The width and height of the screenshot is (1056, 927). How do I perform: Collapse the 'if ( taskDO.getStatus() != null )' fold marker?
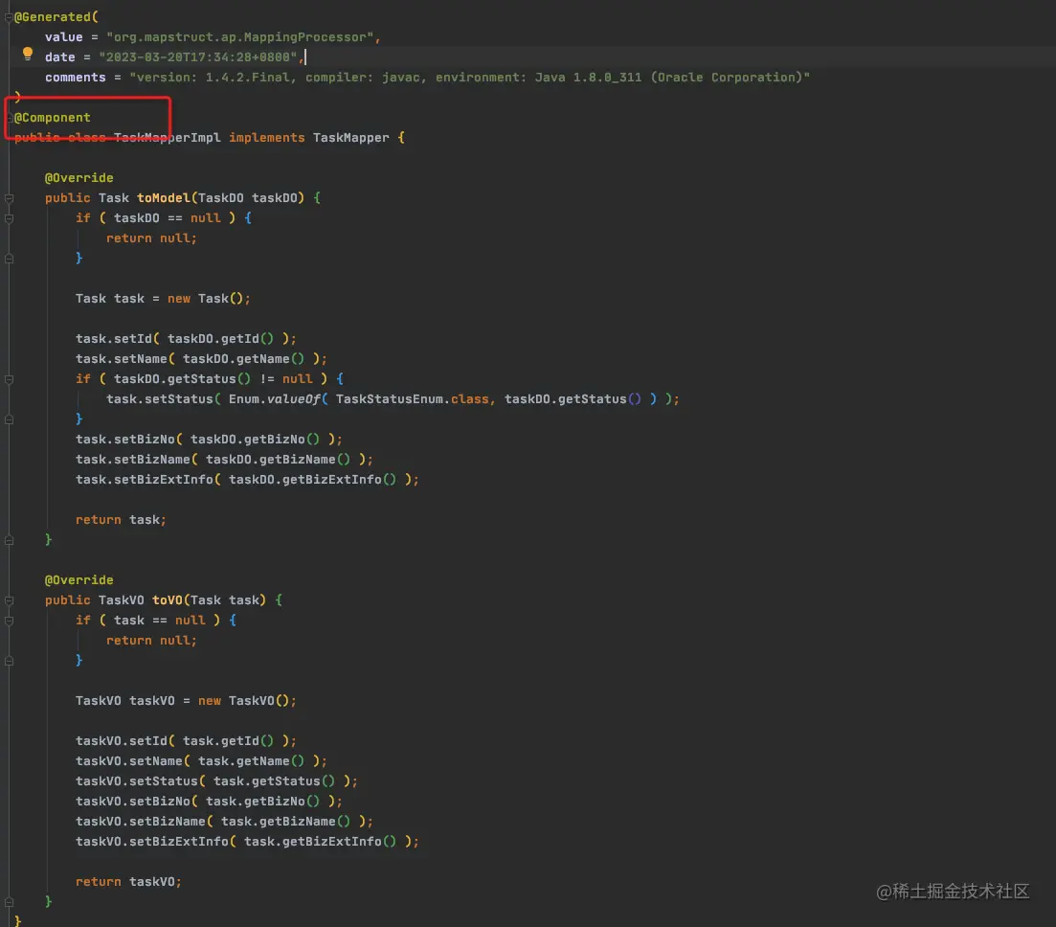pos(9,379)
